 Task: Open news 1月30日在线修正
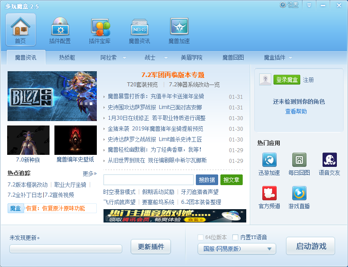[157, 118]
